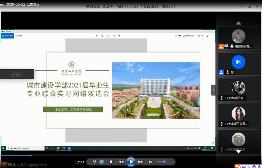Click the 12:23 elapsed time display
Viewport: 262px width, 168px height.
coord(79,162)
